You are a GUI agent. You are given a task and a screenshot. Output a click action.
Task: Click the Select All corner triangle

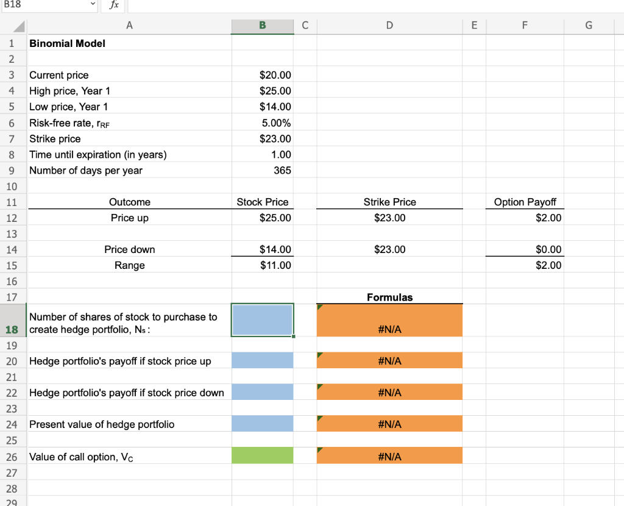(x=19, y=26)
